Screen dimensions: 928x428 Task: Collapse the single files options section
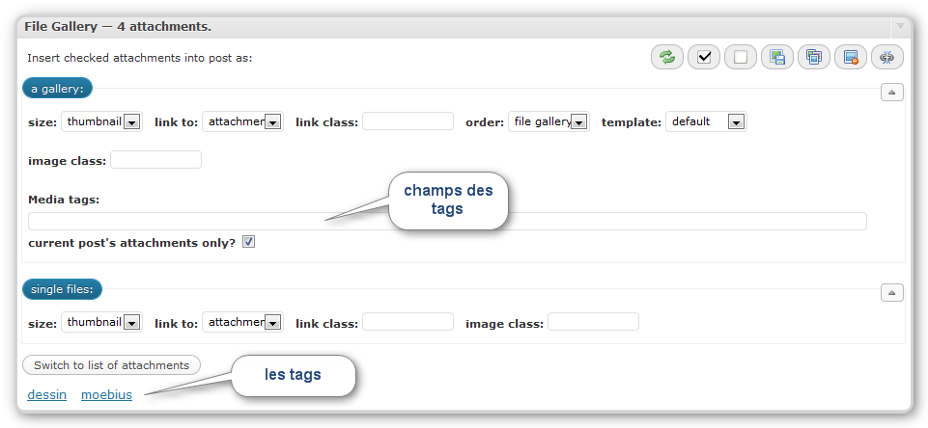892,293
